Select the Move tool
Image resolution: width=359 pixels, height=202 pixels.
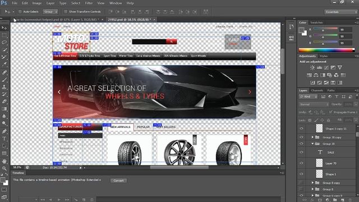click(4, 28)
